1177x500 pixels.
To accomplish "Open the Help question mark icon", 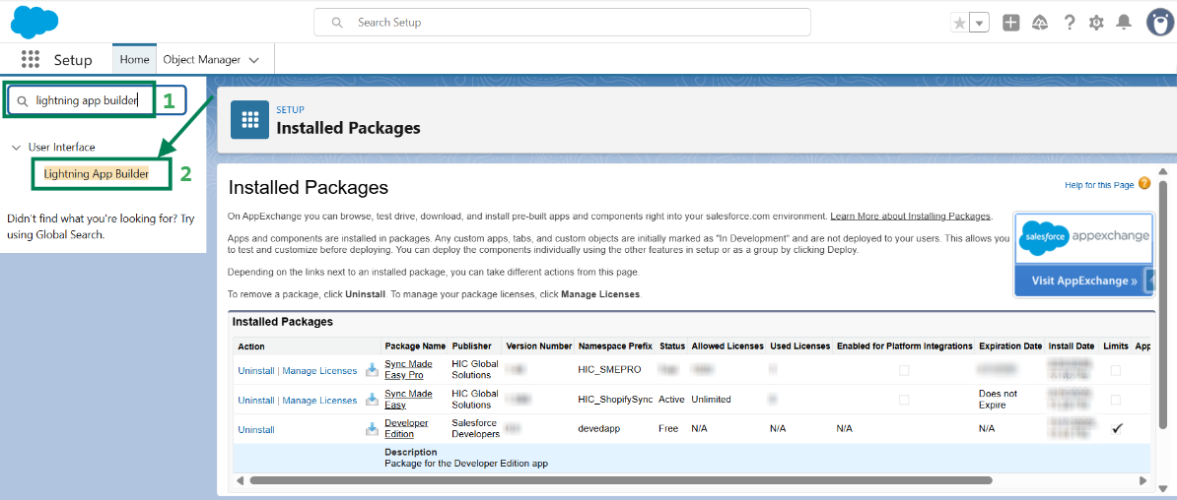I will pyautogui.click(x=1070, y=23).
